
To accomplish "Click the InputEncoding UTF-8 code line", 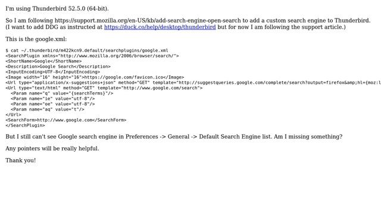I will point(53,72).
